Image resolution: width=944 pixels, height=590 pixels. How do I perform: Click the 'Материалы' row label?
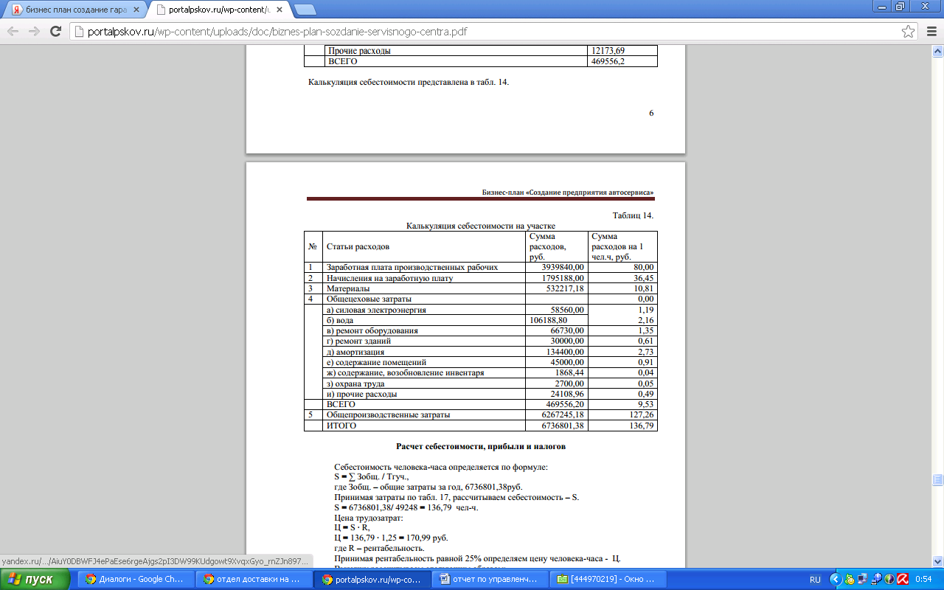(x=348, y=289)
